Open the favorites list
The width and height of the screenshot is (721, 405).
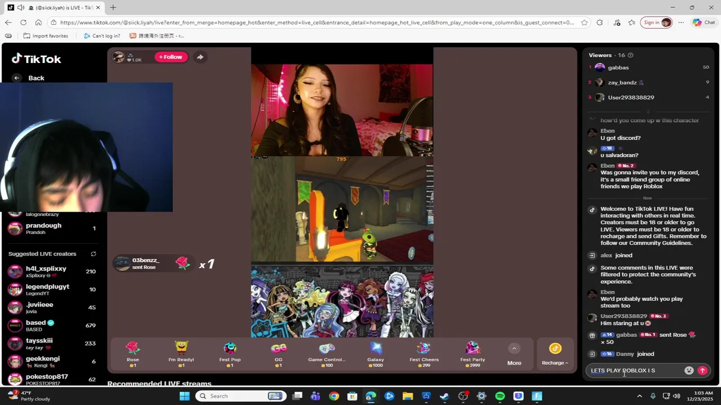[631, 22]
